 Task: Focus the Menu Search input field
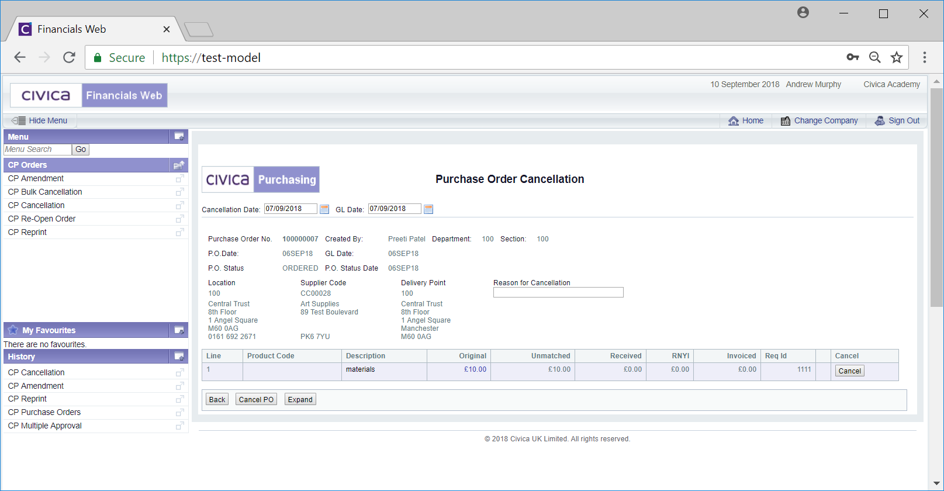click(x=37, y=150)
